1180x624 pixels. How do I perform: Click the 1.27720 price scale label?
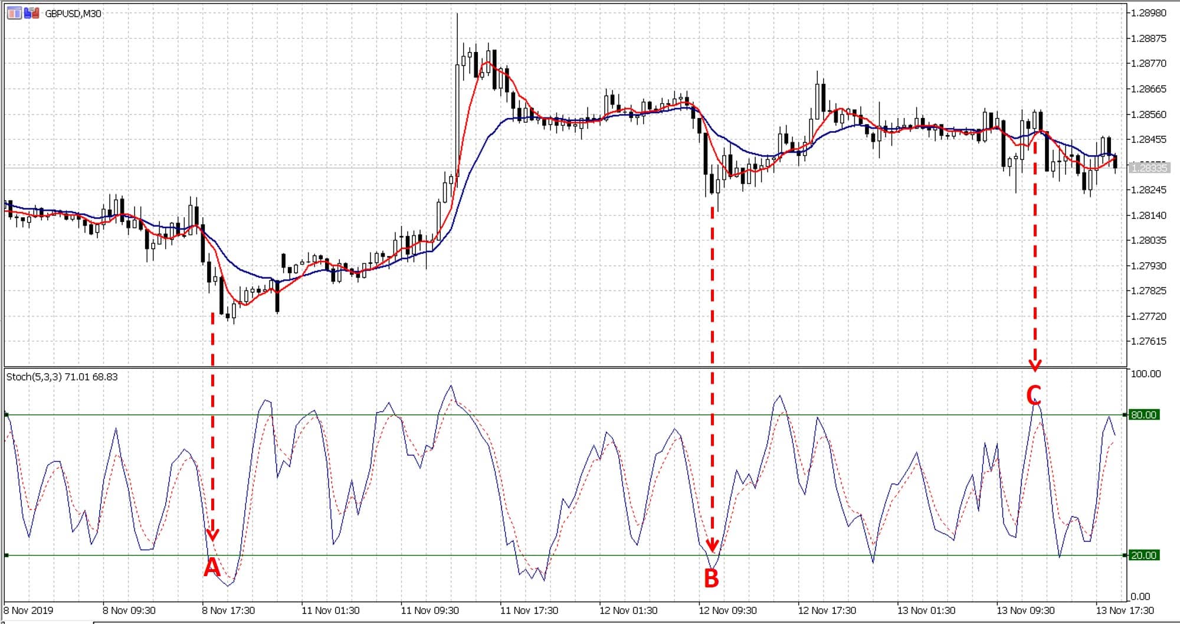point(1149,316)
